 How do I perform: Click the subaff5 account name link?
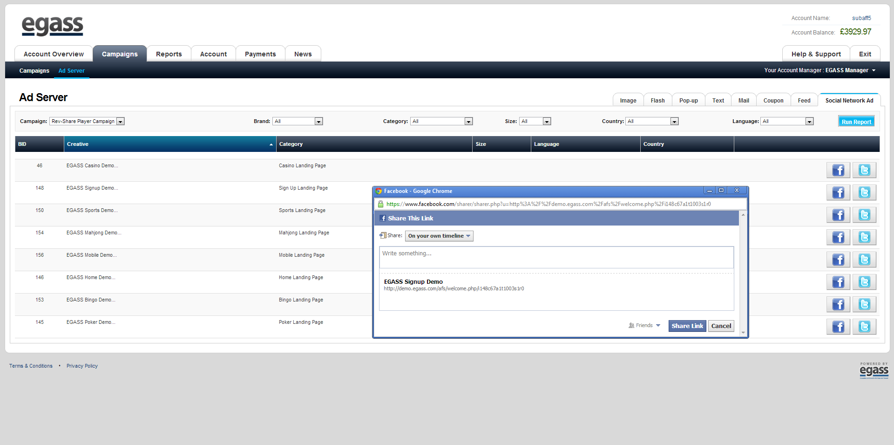click(861, 18)
